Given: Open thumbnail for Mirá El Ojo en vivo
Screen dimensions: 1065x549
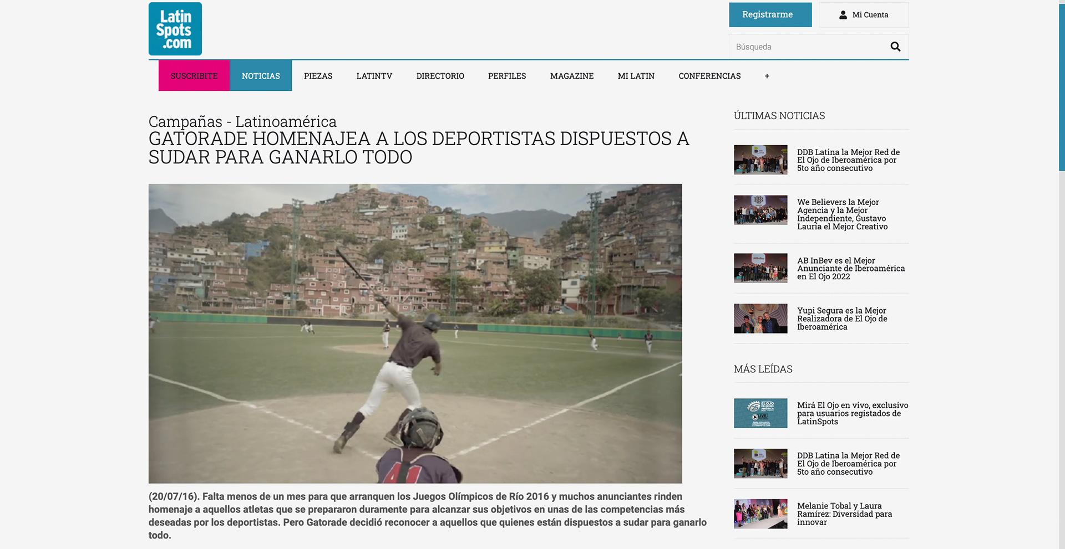Looking at the screenshot, I should (760, 413).
